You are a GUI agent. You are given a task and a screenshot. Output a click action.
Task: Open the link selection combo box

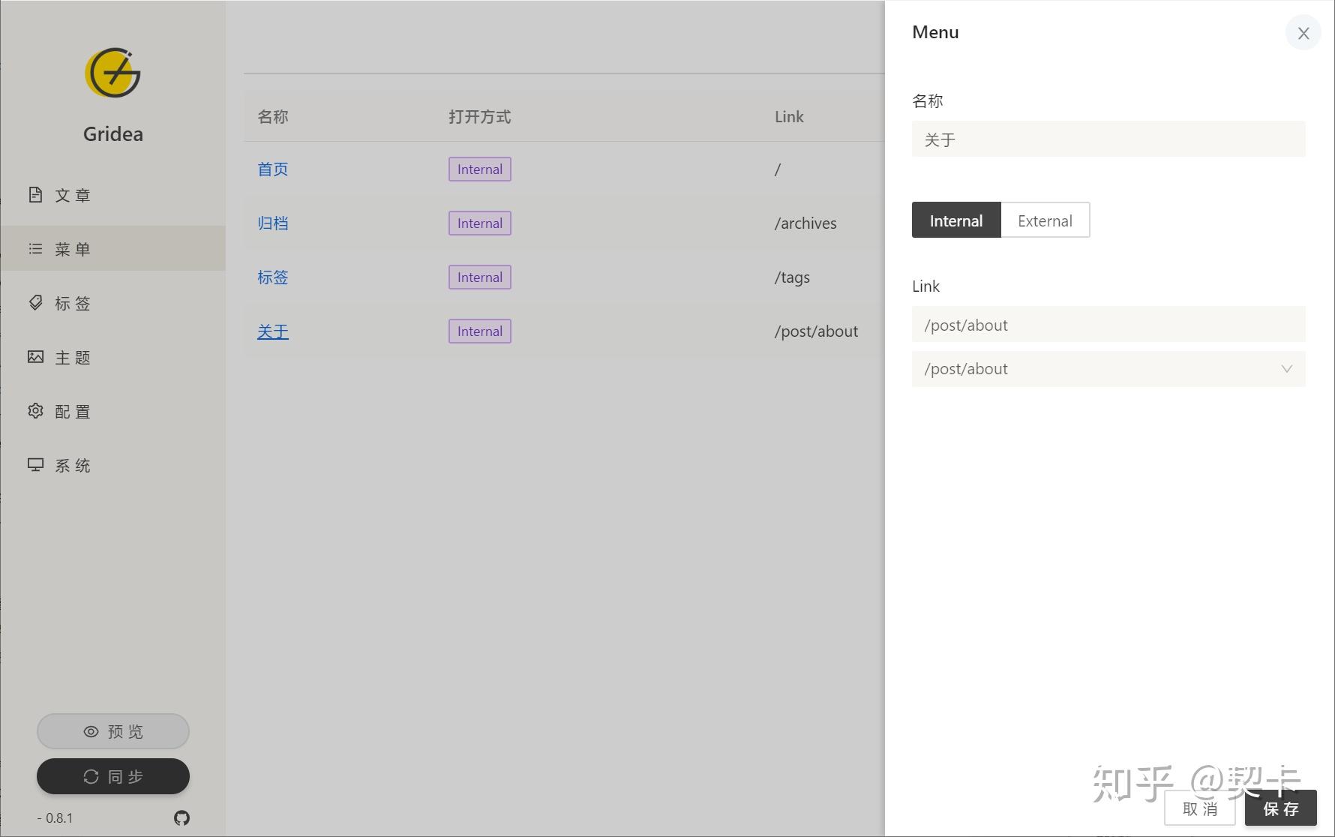click(x=1108, y=369)
